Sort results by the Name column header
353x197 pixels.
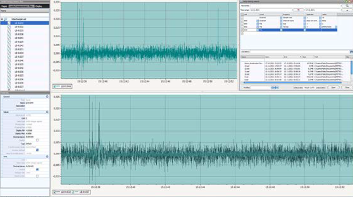click(x=253, y=57)
